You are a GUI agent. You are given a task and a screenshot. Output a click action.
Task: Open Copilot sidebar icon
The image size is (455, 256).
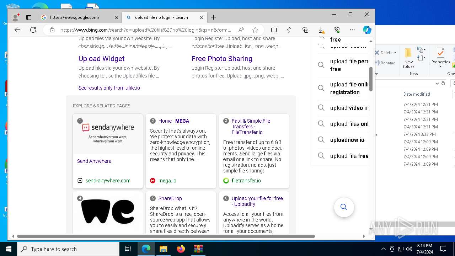(x=367, y=30)
